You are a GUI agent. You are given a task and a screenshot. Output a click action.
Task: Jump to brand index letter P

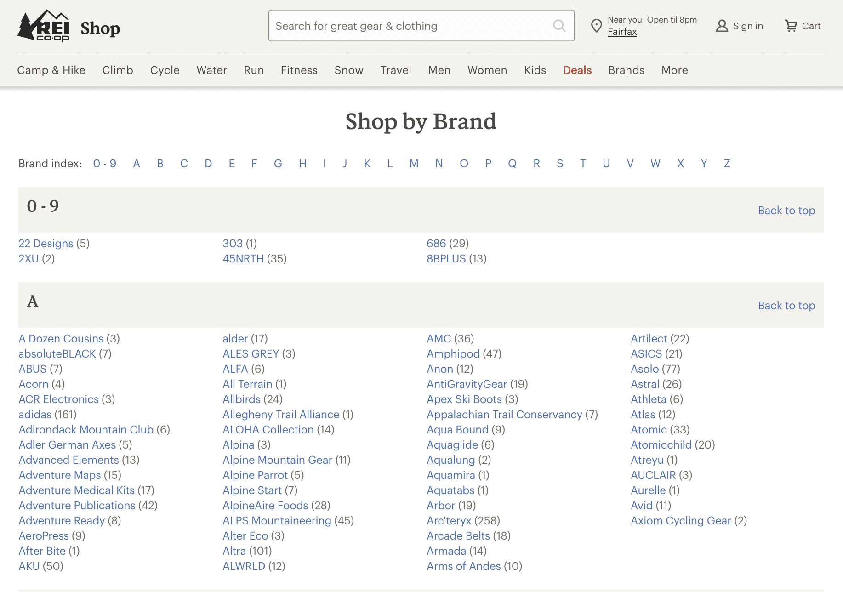(488, 163)
